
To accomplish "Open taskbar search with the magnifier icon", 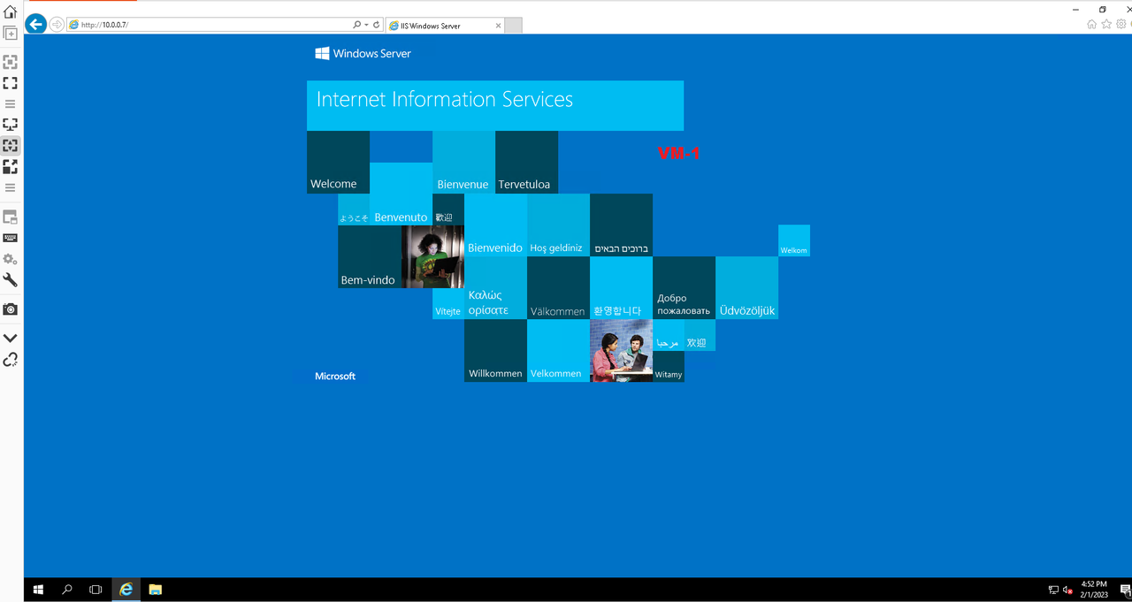I will tap(67, 590).
